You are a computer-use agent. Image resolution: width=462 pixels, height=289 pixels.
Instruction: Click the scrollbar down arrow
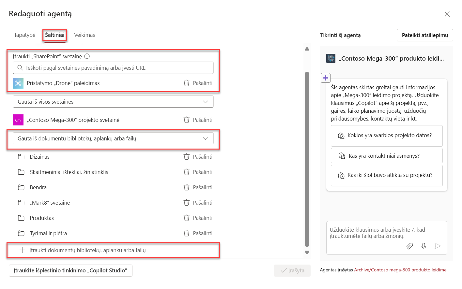coord(307,252)
